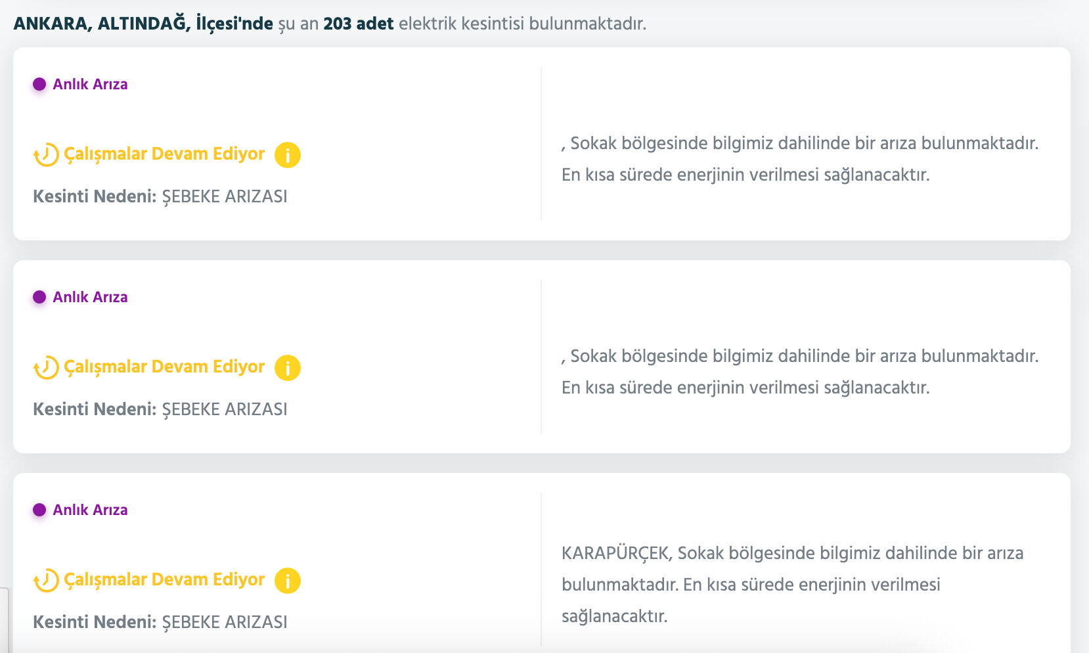Click the purple Anlık Arıza dot in first card
1089x653 pixels.
40,84
